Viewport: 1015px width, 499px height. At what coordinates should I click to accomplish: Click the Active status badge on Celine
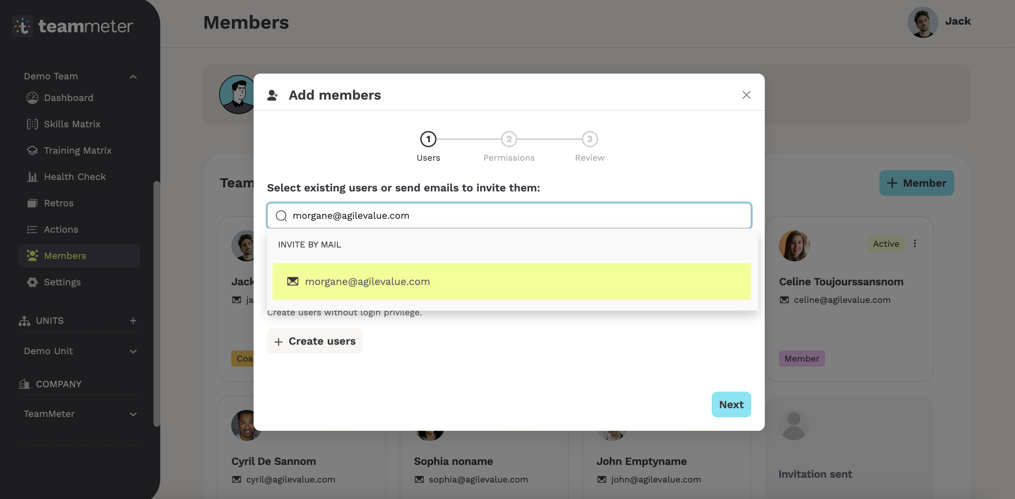(886, 244)
